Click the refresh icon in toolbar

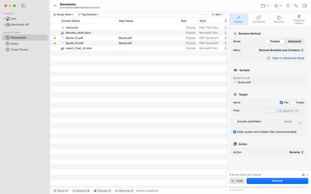pos(288,6)
